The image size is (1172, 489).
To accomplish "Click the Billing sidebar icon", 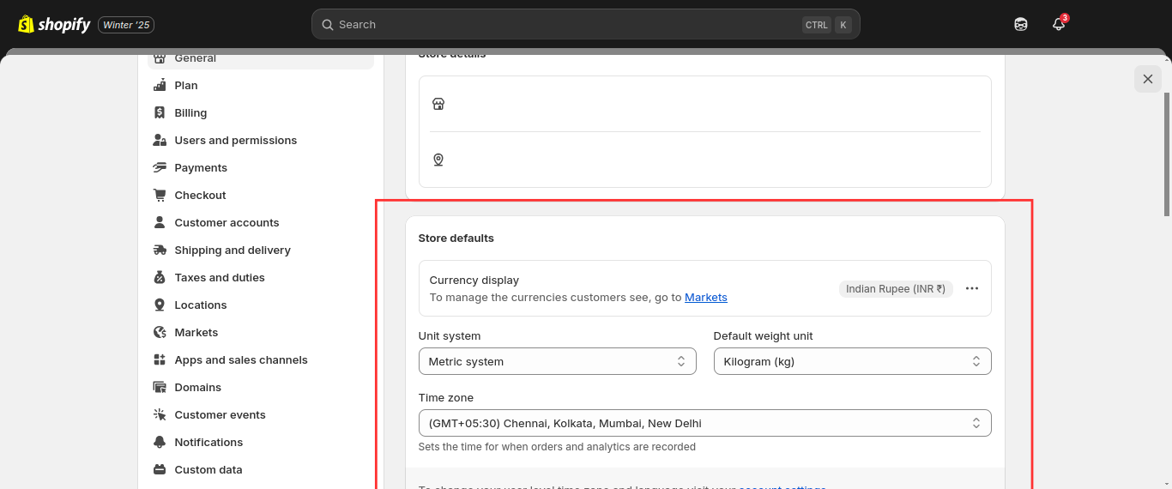I will pos(160,112).
